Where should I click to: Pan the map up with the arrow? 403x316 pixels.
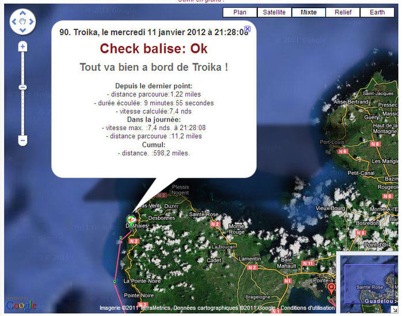23,13
